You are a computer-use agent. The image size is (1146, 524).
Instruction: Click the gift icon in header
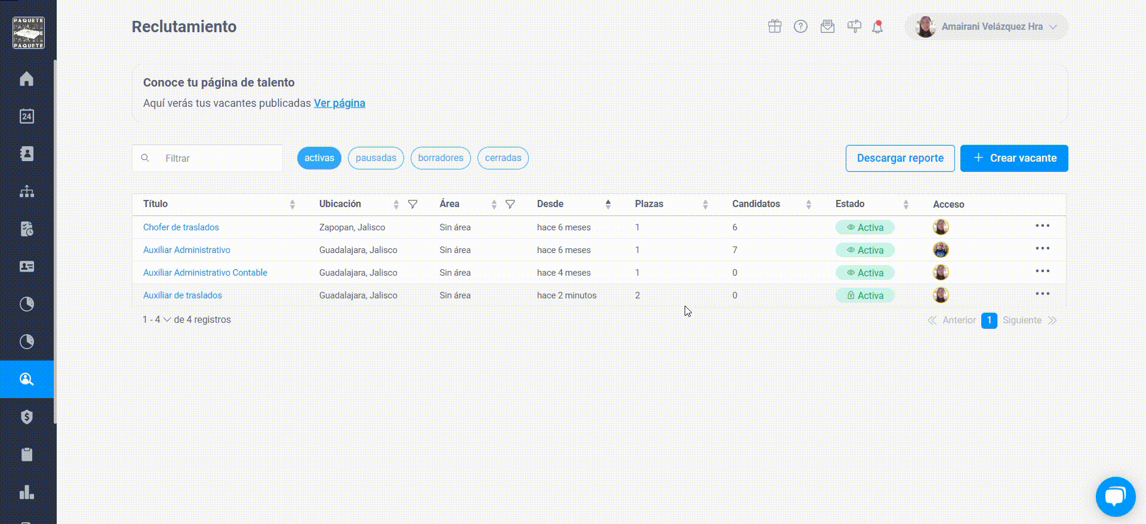[775, 26]
